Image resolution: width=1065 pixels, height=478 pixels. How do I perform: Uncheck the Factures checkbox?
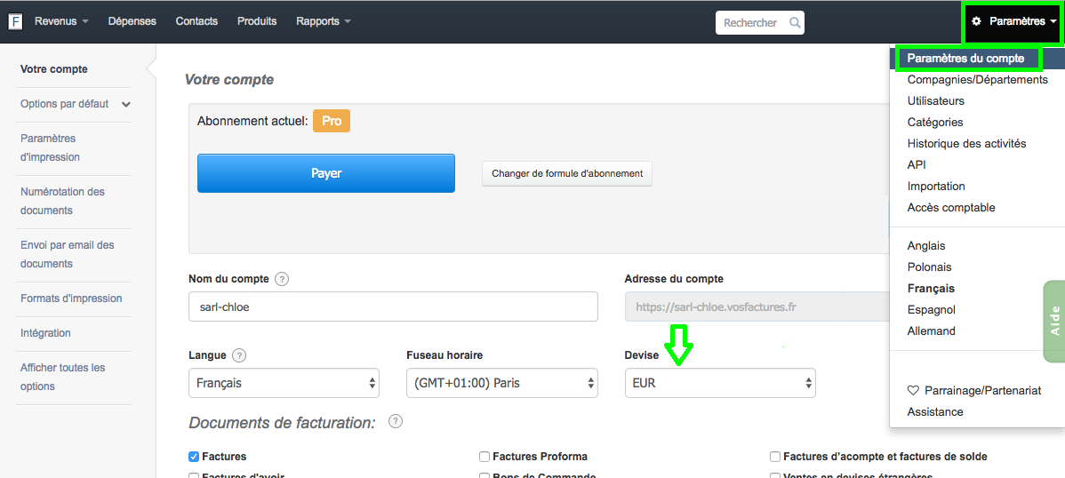pos(194,457)
